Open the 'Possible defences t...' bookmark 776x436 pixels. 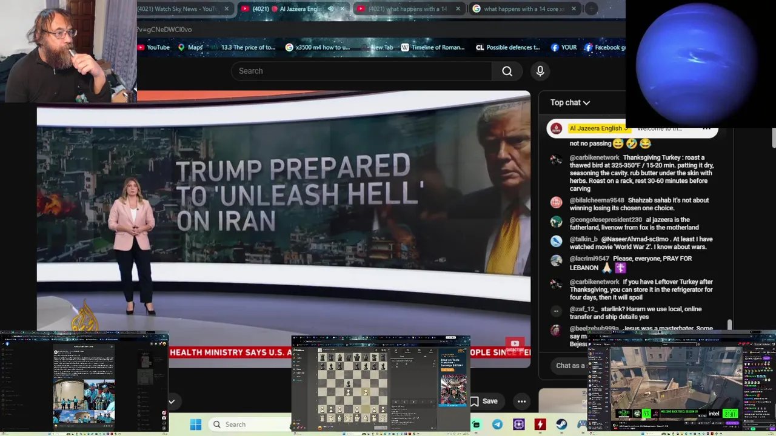pos(508,47)
